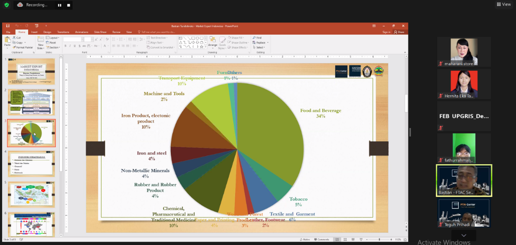The height and width of the screenshot is (245, 516).
Task: Open the Transitions ribbon tab
Action: tap(64, 32)
